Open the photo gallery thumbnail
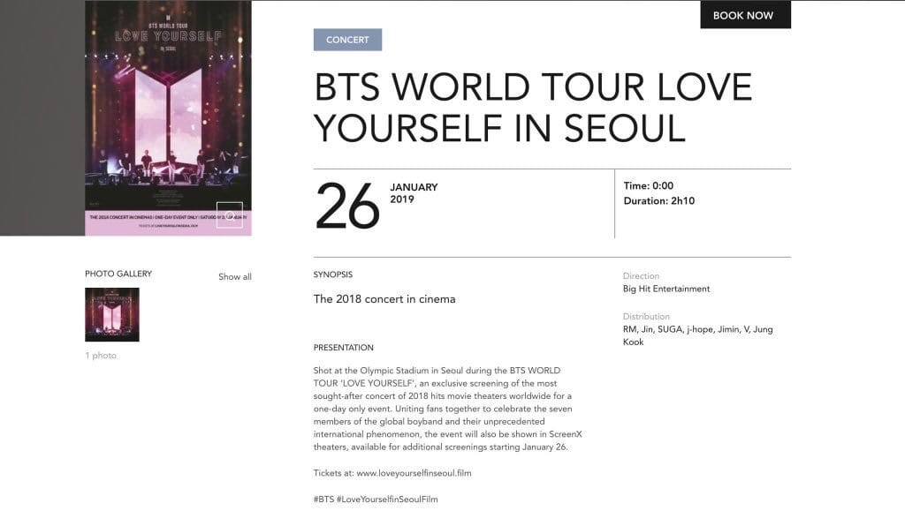 [x=112, y=314]
